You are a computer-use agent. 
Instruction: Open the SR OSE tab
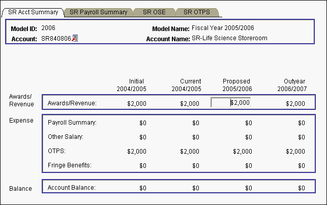tap(154, 12)
